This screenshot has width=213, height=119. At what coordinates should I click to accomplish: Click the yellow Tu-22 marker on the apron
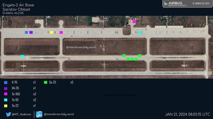pyautogui.click(x=52, y=32)
